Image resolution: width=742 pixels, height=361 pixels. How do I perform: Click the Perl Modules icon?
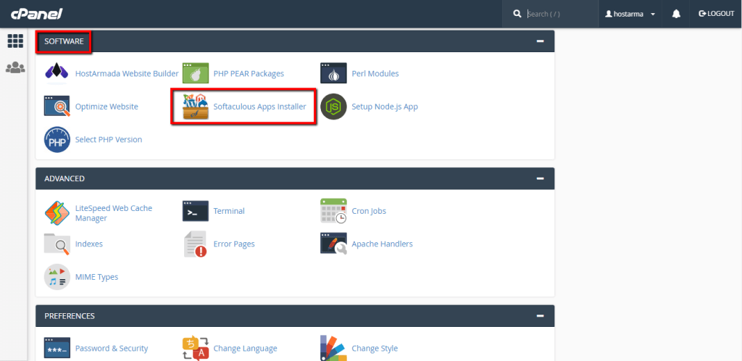[x=333, y=73]
